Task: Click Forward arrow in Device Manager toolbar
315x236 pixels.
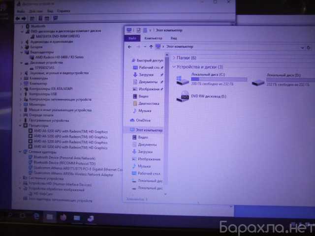Action: (24, 19)
